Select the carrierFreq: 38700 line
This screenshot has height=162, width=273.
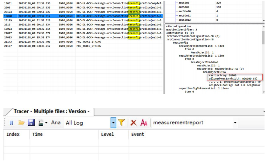[222, 76]
